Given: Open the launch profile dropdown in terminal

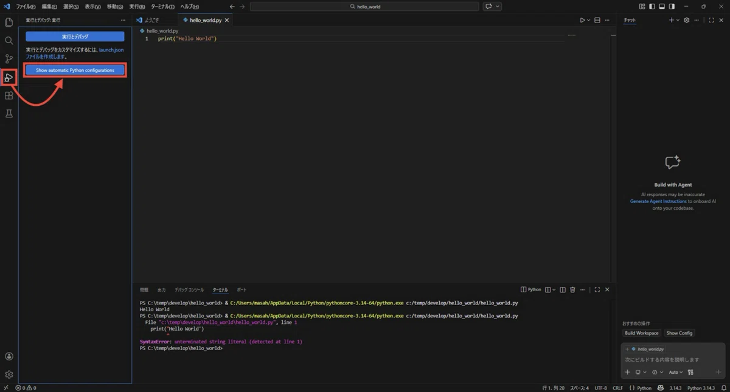Looking at the screenshot, I should pyautogui.click(x=554, y=290).
